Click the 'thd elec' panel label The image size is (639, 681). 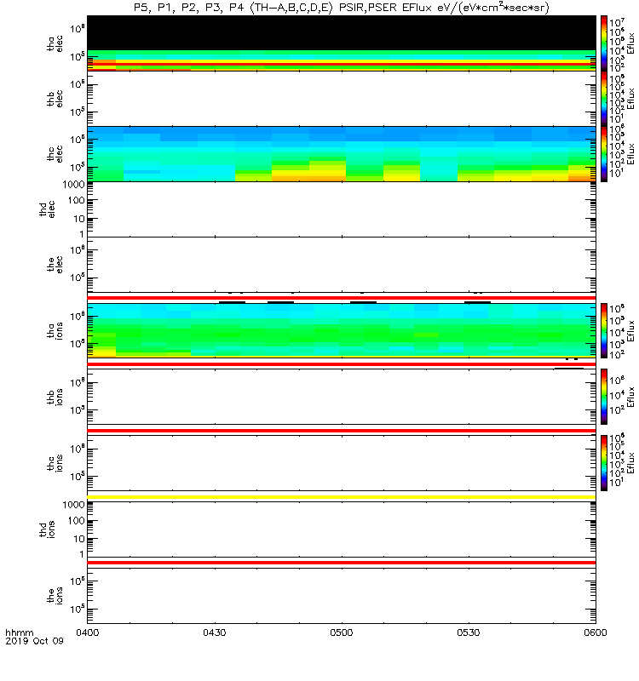point(47,209)
